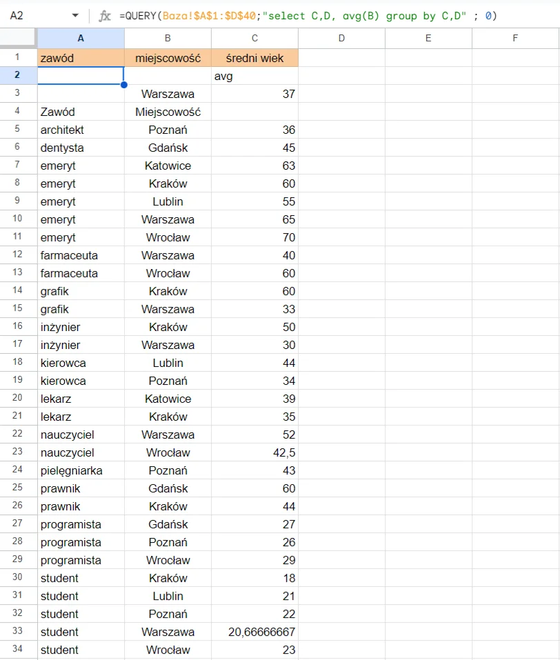Click the fx function icon

pyautogui.click(x=105, y=16)
